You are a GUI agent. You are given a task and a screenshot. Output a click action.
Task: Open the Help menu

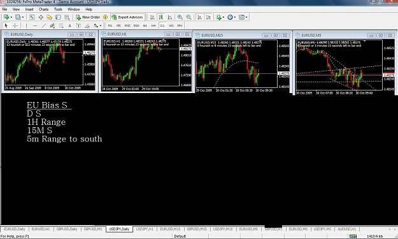(89, 10)
